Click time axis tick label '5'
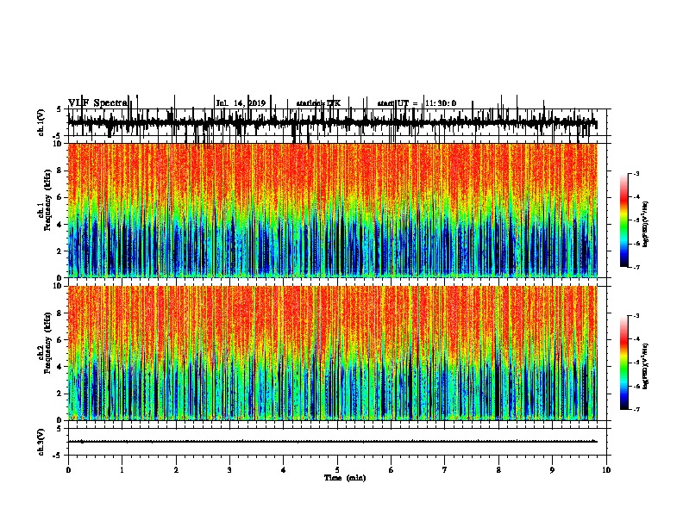This screenshot has height=527, width=683. (337, 470)
